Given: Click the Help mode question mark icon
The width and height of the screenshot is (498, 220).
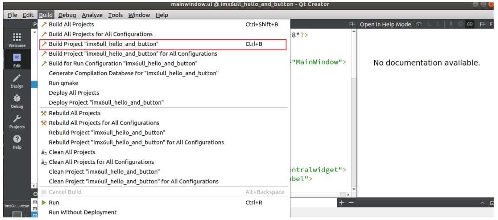Looking at the screenshot, I should (17, 142).
